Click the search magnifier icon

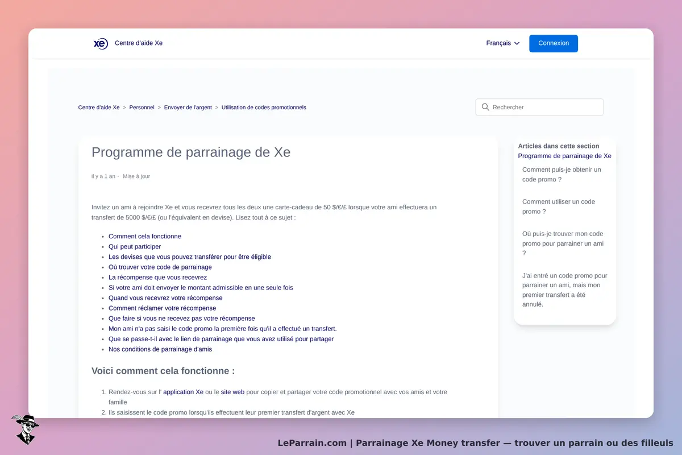tap(485, 107)
